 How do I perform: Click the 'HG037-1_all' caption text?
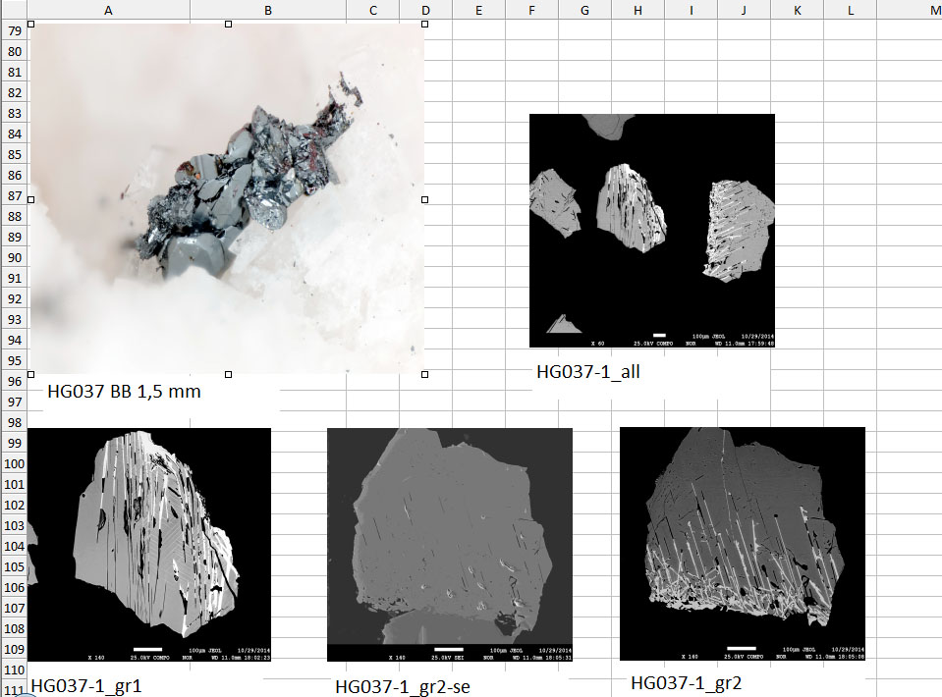pyautogui.click(x=588, y=372)
